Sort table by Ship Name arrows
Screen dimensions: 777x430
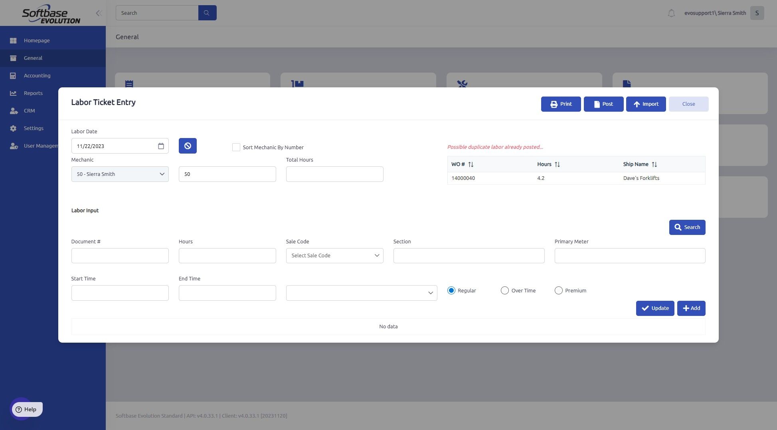click(x=654, y=164)
